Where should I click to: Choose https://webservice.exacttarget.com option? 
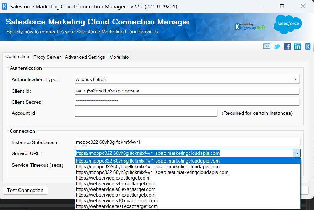[x=188, y=178]
